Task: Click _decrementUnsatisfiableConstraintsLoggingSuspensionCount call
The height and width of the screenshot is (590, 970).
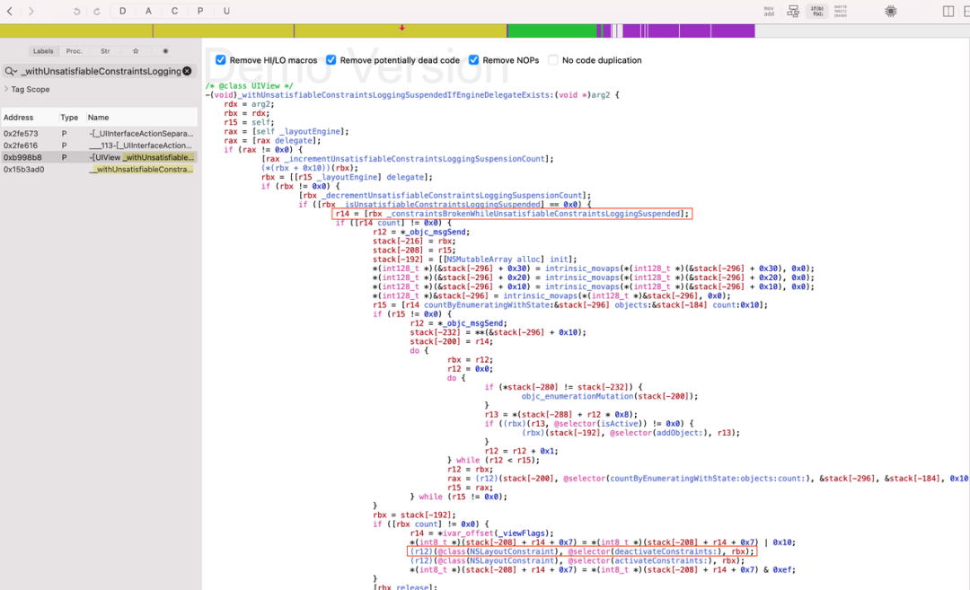Action: point(454,196)
